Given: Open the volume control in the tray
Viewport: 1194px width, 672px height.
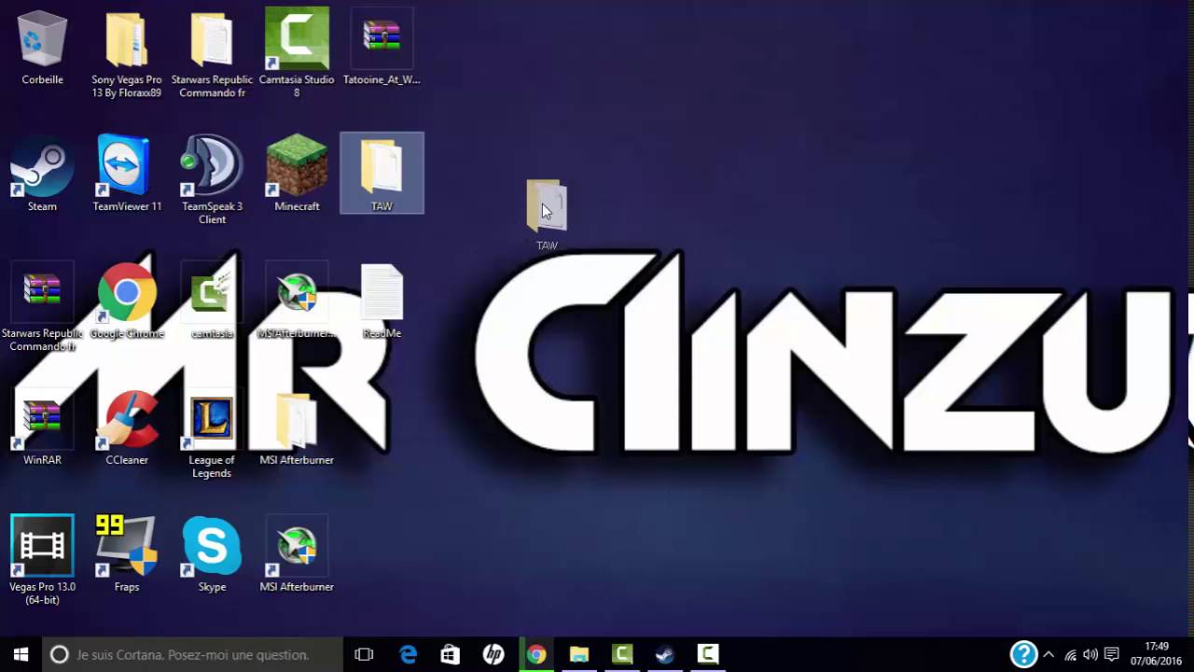Looking at the screenshot, I should (x=1090, y=654).
